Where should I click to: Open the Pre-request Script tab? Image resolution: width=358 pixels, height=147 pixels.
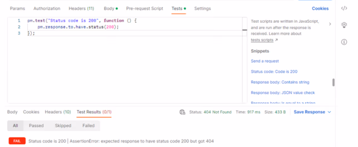pyautogui.click(x=145, y=9)
